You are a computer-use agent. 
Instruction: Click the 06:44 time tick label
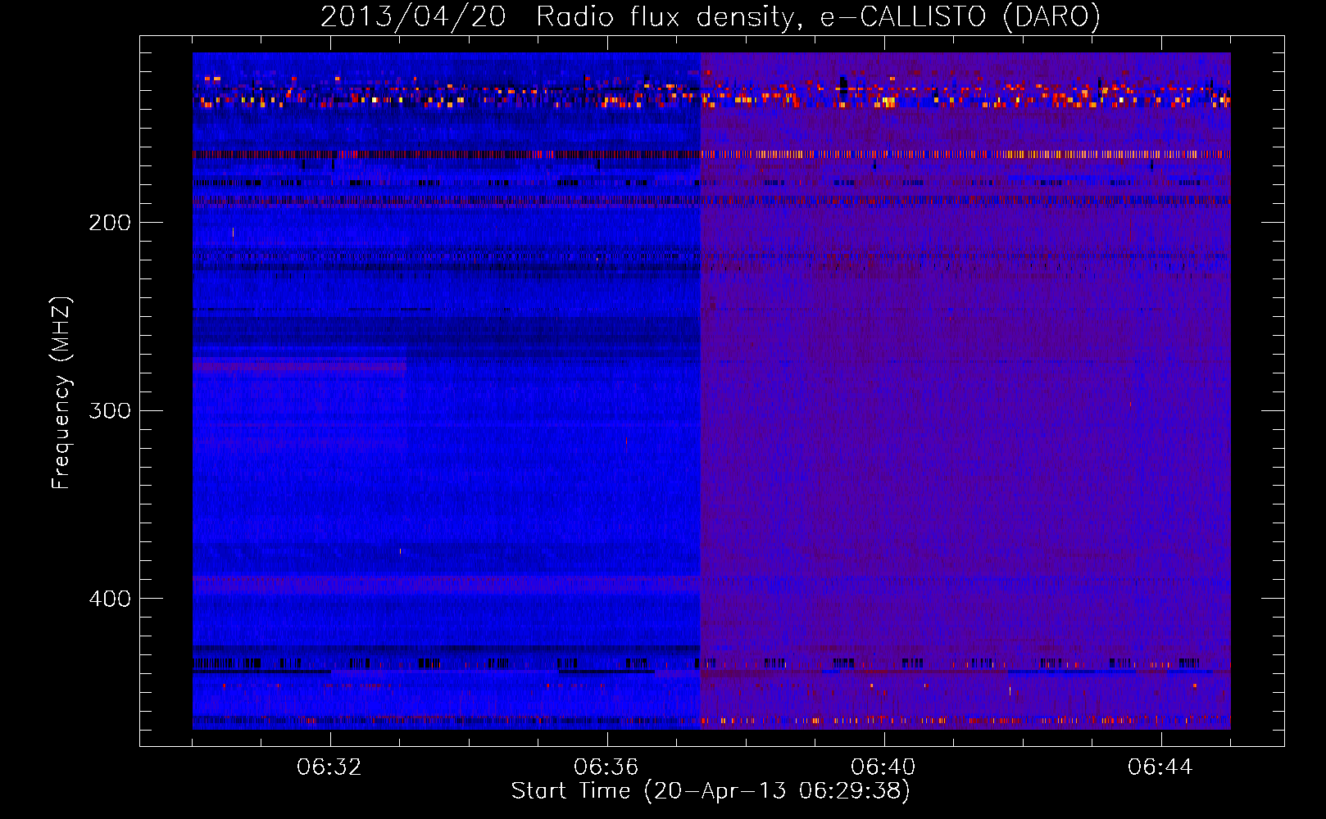click(x=1160, y=767)
